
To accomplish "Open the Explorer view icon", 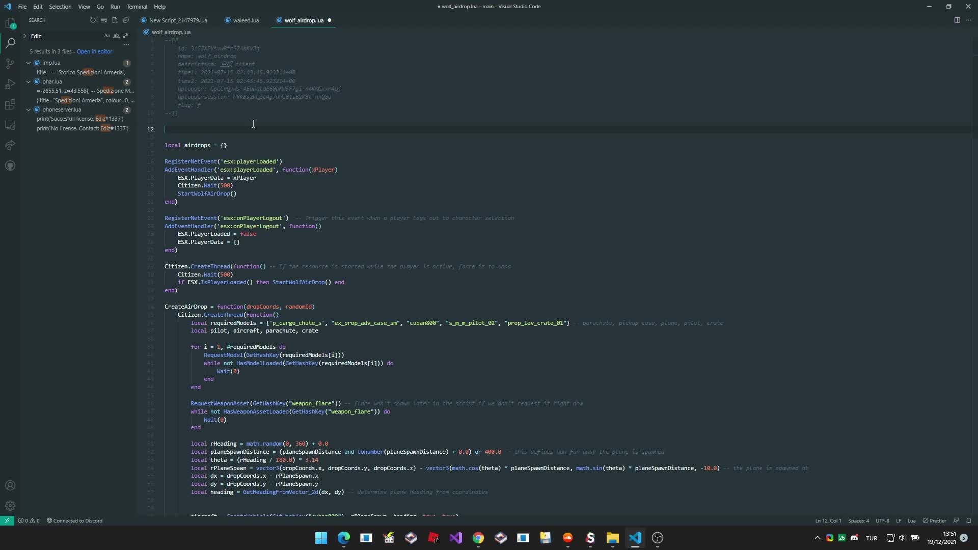I will [10, 23].
